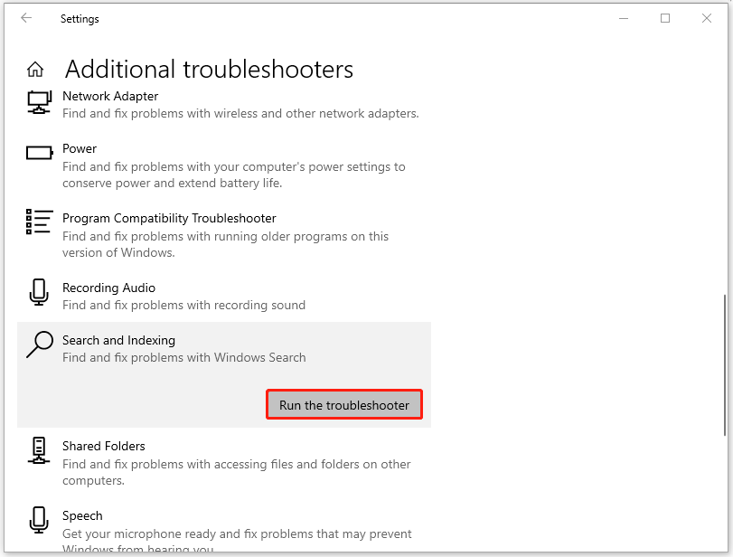Click the Shared Folders icon
The width and height of the screenshot is (733, 557).
tap(39, 452)
